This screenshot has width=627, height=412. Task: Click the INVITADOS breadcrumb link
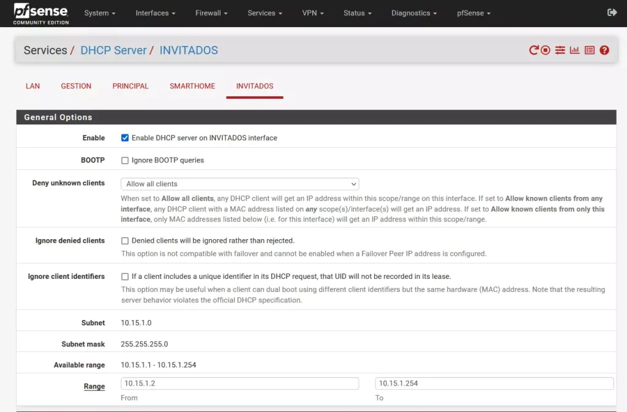tap(189, 50)
